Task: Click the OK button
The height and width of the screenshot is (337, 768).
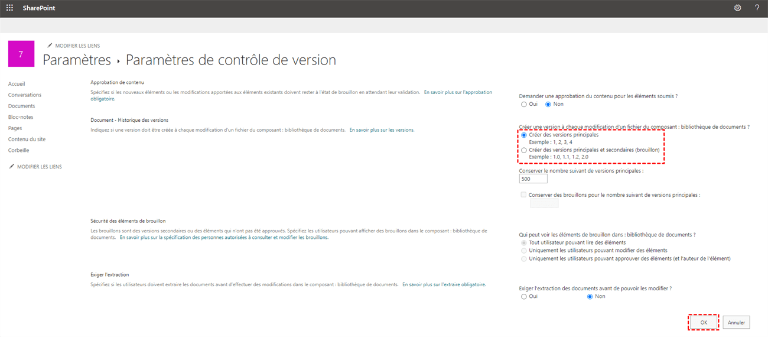Action: click(704, 322)
